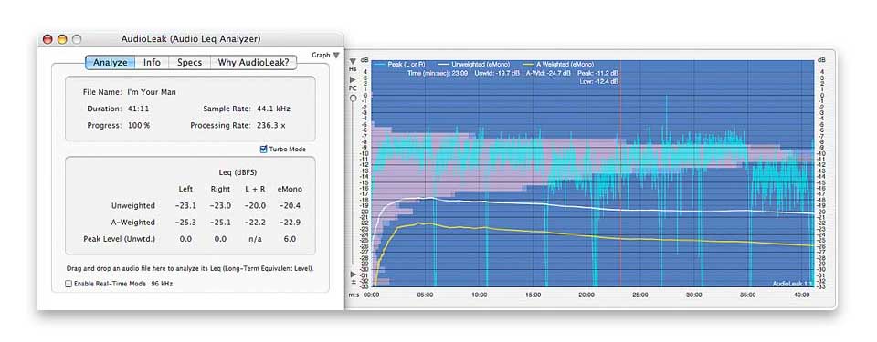This screenshot has width=877, height=342.
Task: Click Unweighted L + R value -20.0
Action: click(x=255, y=205)
